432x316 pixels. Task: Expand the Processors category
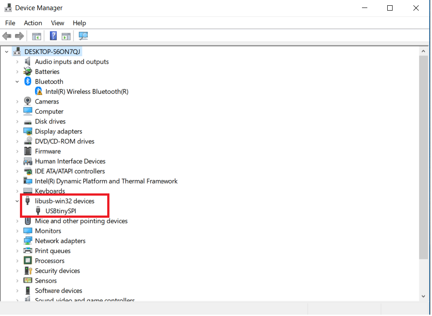click(x=17, y=261)
